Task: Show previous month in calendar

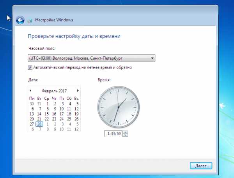Action: [x=30, y=90]
